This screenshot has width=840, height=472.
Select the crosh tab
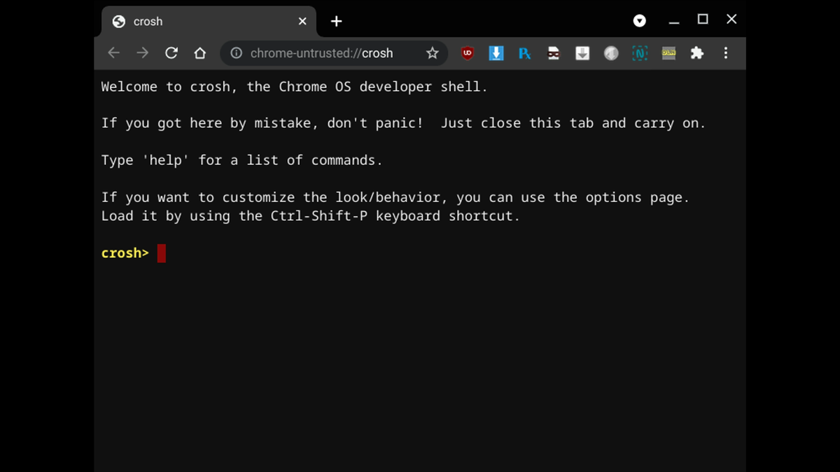coord(209,22)
